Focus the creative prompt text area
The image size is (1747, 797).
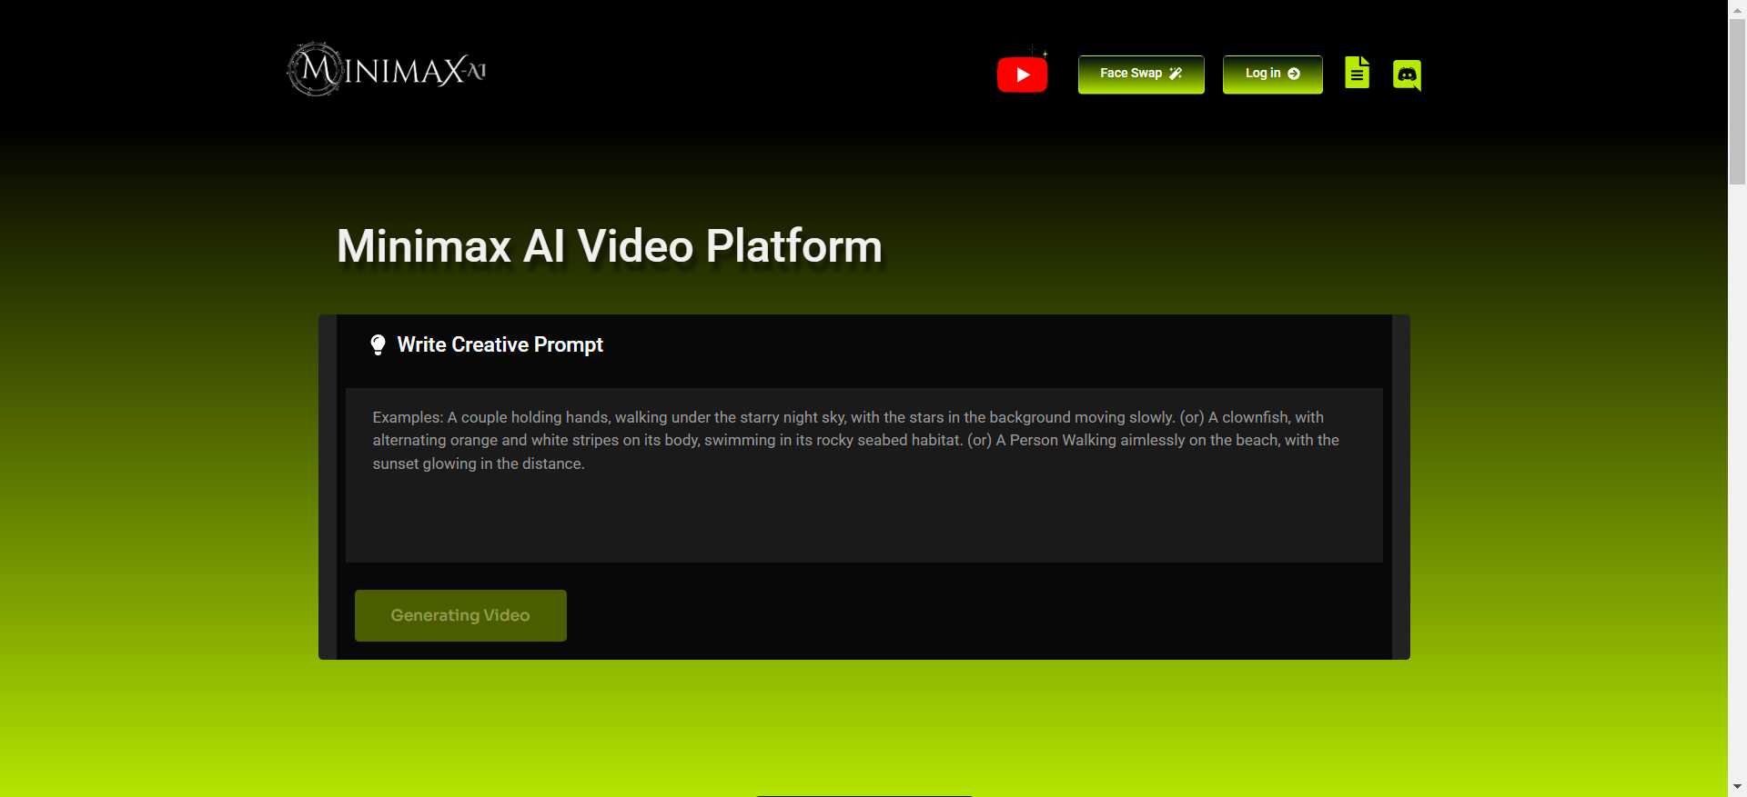point(864,475)
